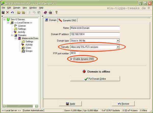Switch to the Domain tab

pyautogui.click(x=51, y=20)
